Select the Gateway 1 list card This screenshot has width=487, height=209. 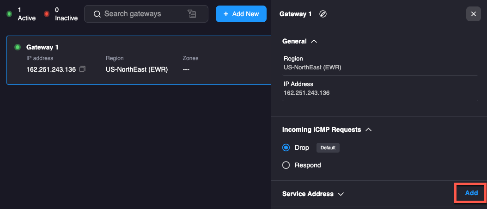pos(139,60)
